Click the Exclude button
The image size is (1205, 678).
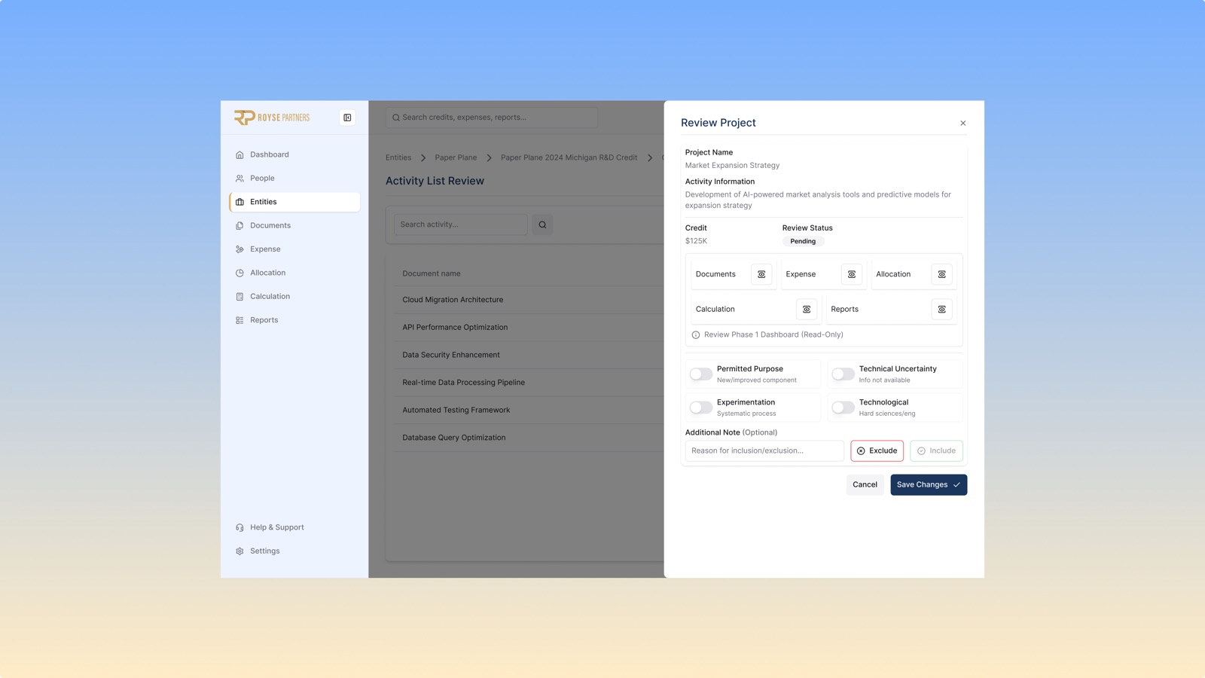877,450
